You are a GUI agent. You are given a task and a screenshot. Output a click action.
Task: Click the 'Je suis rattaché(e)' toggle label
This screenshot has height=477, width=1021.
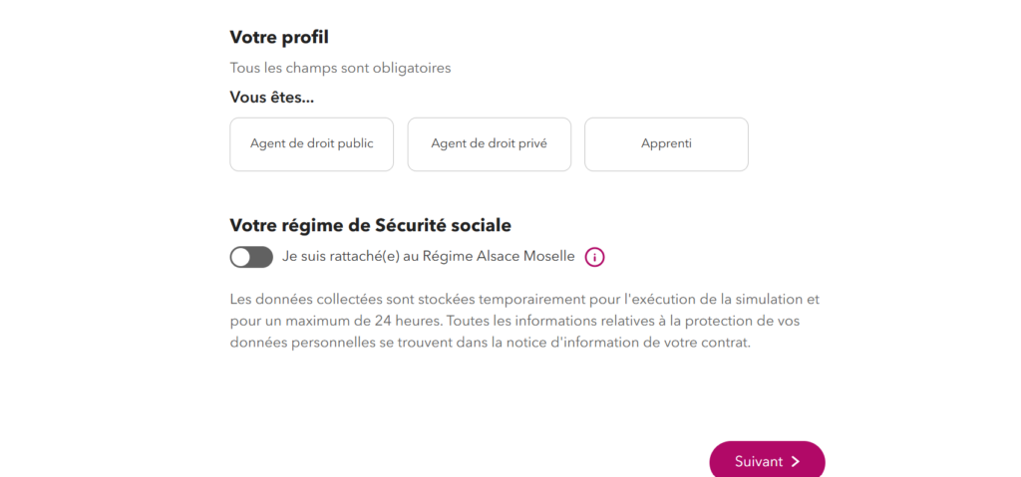click(x=429, y=256)
